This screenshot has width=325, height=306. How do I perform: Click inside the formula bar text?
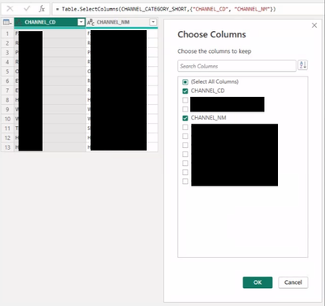click(166, 9)
